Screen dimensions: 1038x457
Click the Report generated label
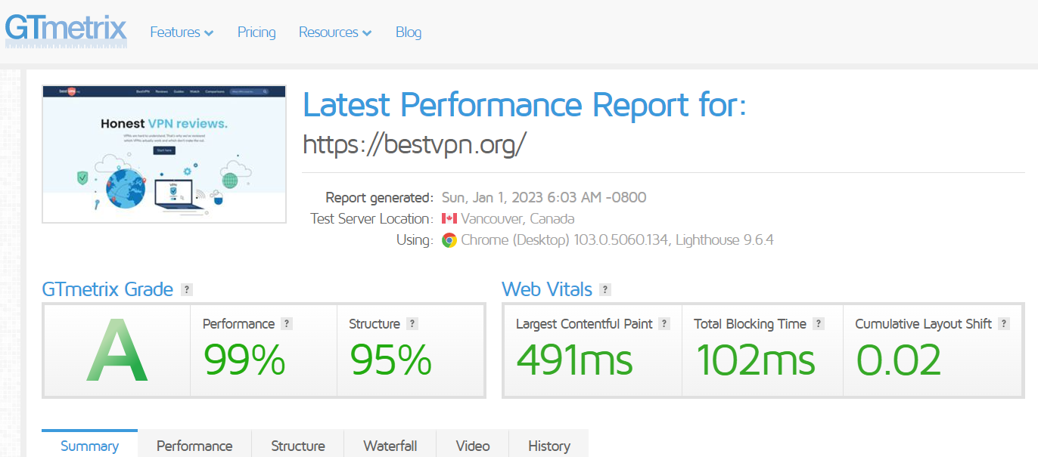pyautogui.click(x=380, y=198)
